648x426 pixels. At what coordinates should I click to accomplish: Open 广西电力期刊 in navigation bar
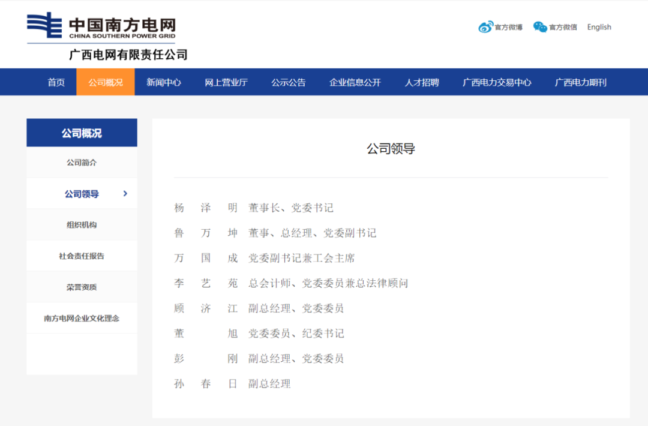click(x=581, y=82)
